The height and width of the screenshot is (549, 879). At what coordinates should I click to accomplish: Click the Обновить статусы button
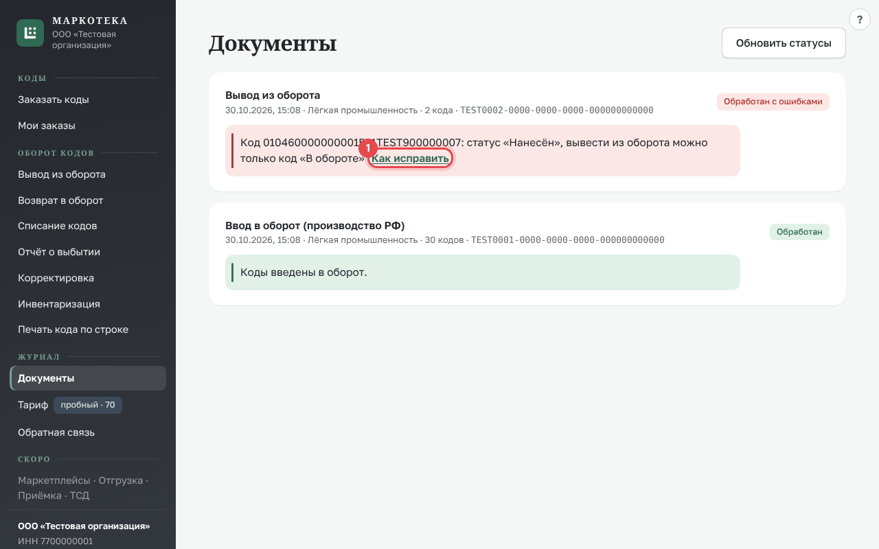784,43
